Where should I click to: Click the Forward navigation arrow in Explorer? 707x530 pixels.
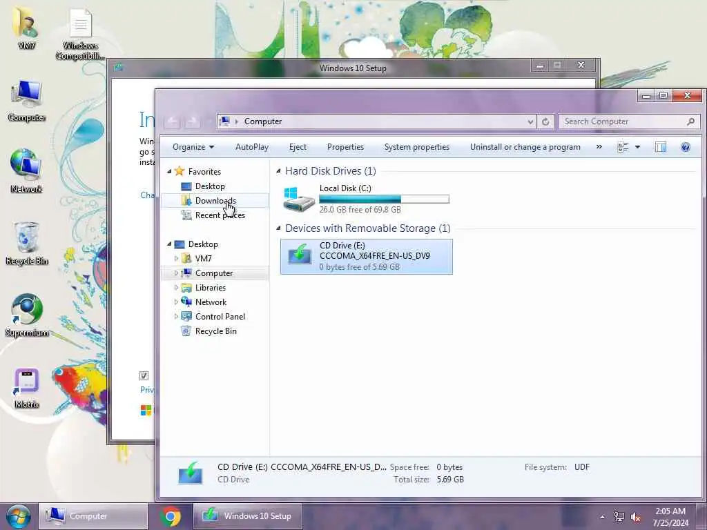pos(192,121)
